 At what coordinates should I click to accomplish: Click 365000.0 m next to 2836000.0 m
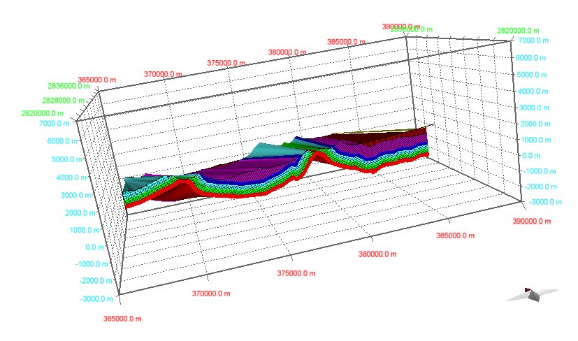coord(97,80)
